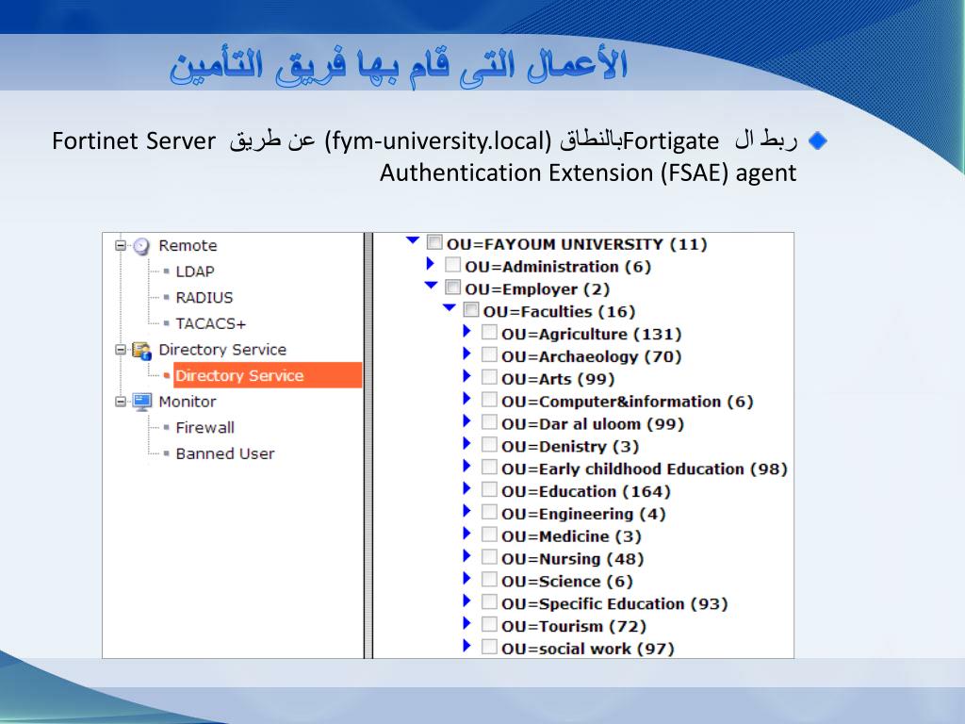
Task: Expand the OU=Archaeology arrow
Action: coord(467,354)
